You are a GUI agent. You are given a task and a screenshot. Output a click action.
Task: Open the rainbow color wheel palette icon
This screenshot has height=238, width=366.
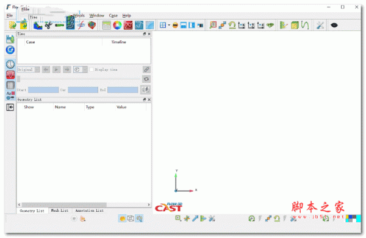click(x=117, y=25)
